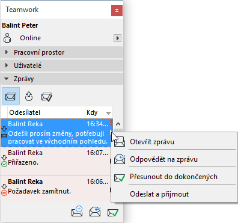The height and width of the screenshot is (223, 238).
Task: Choose Odeslat a přijmout menu entry
Action: click(174, 194)
